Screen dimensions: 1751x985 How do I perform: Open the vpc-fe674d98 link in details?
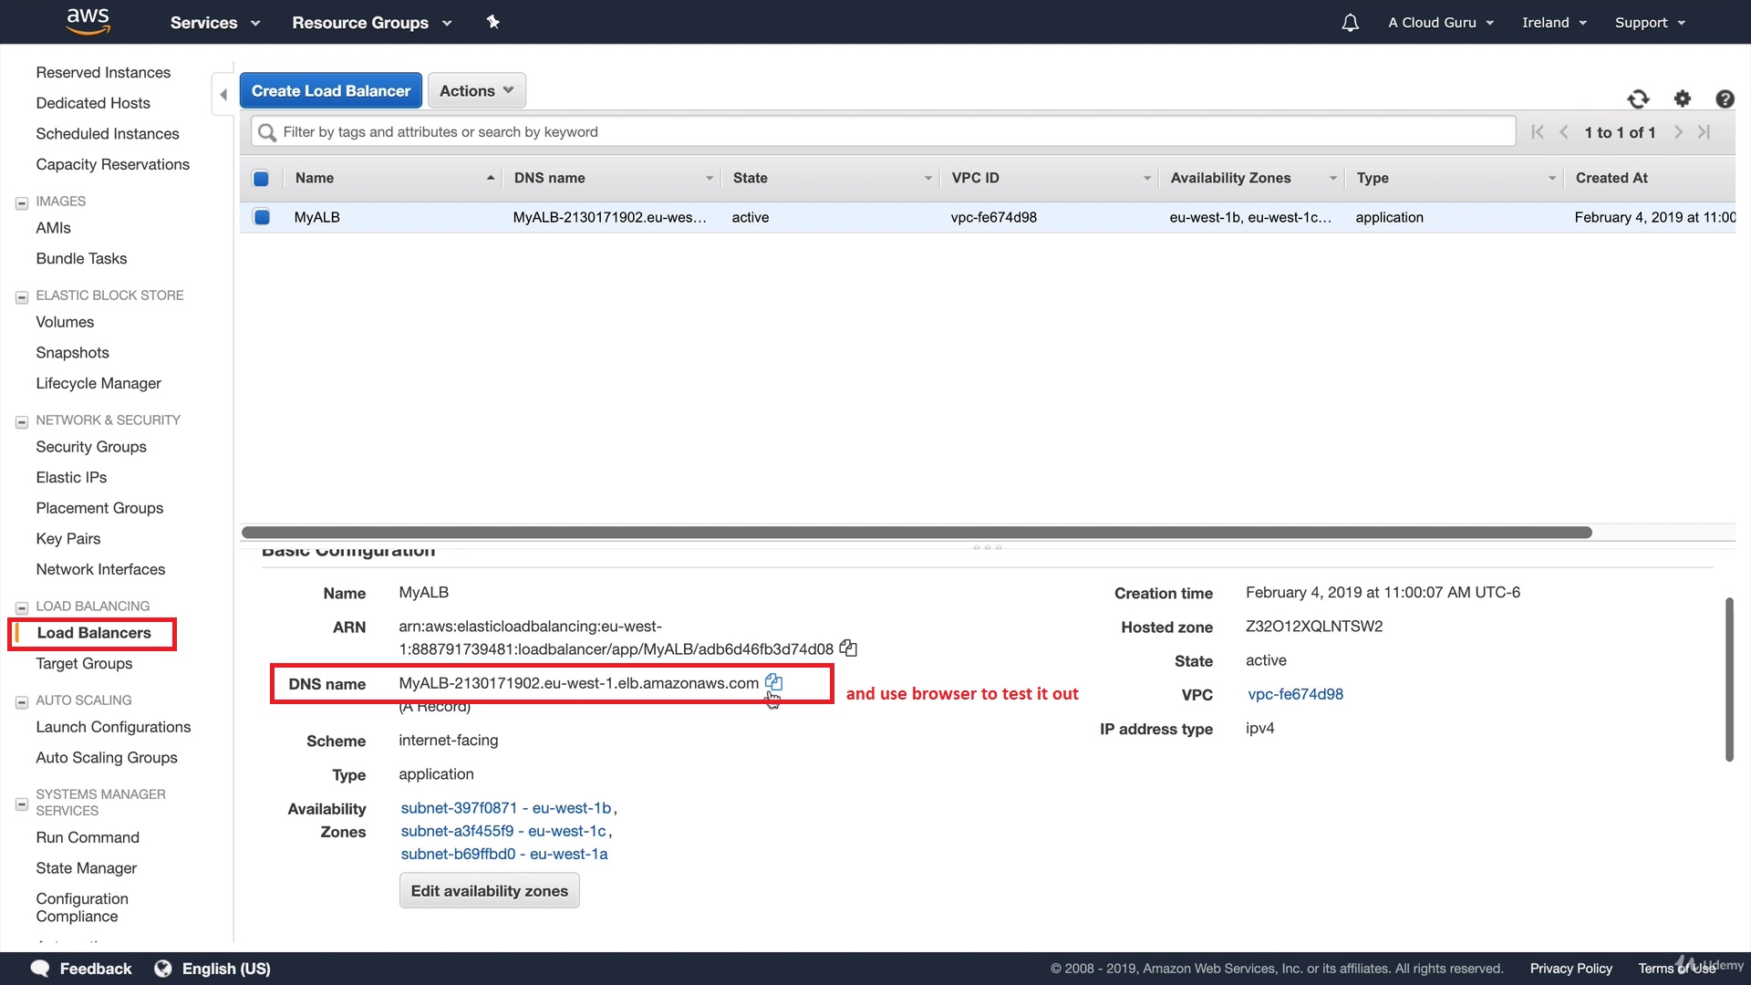click(x=1295, y=694)
